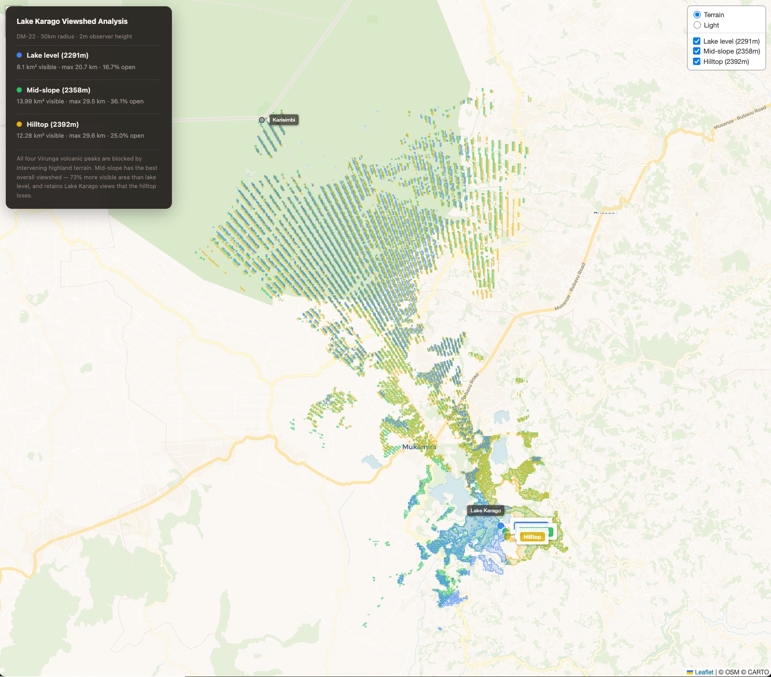Select the blue Lake level observer marker
Image resolution: width=771 pixels, height=677 pixels.
click(x=501, y=526)
